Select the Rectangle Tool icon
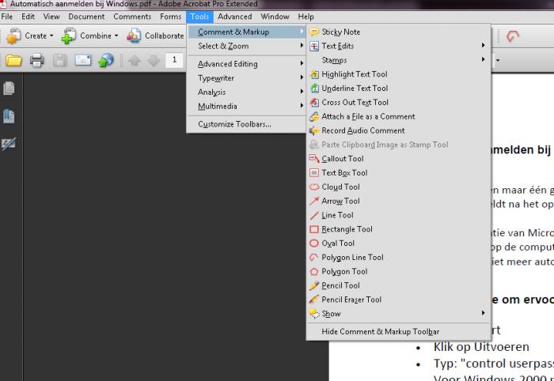The height and width of the screenshot is (381, 554). [314, 229]
